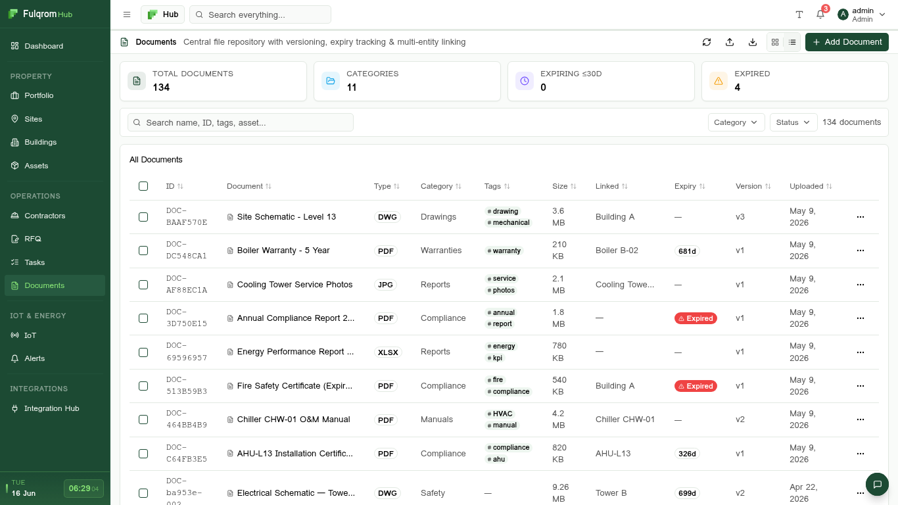Check the Fire Safety Certificate row
898x505 pixels.
pos(143,386)
